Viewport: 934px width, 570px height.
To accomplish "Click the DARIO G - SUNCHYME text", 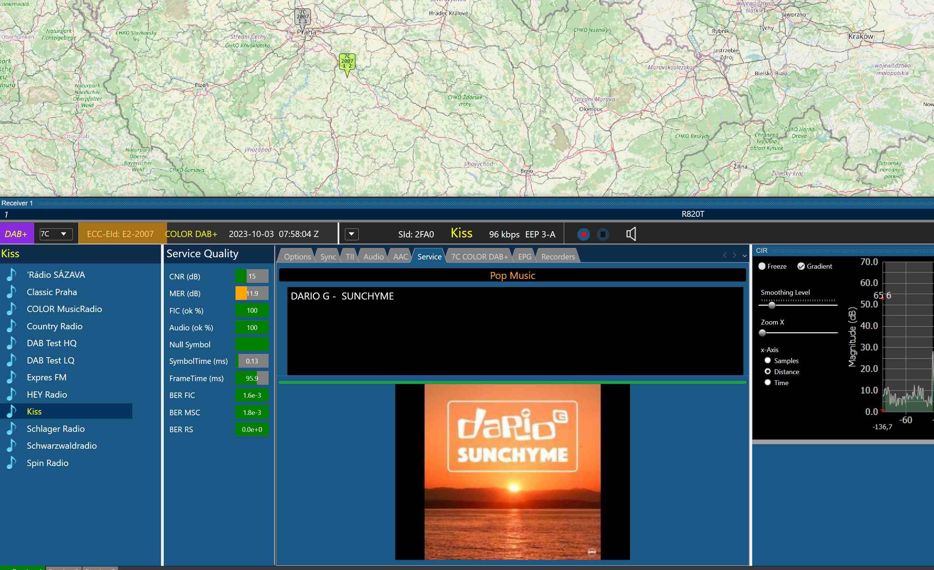I will pyautogui.click(x=342, y=296).
